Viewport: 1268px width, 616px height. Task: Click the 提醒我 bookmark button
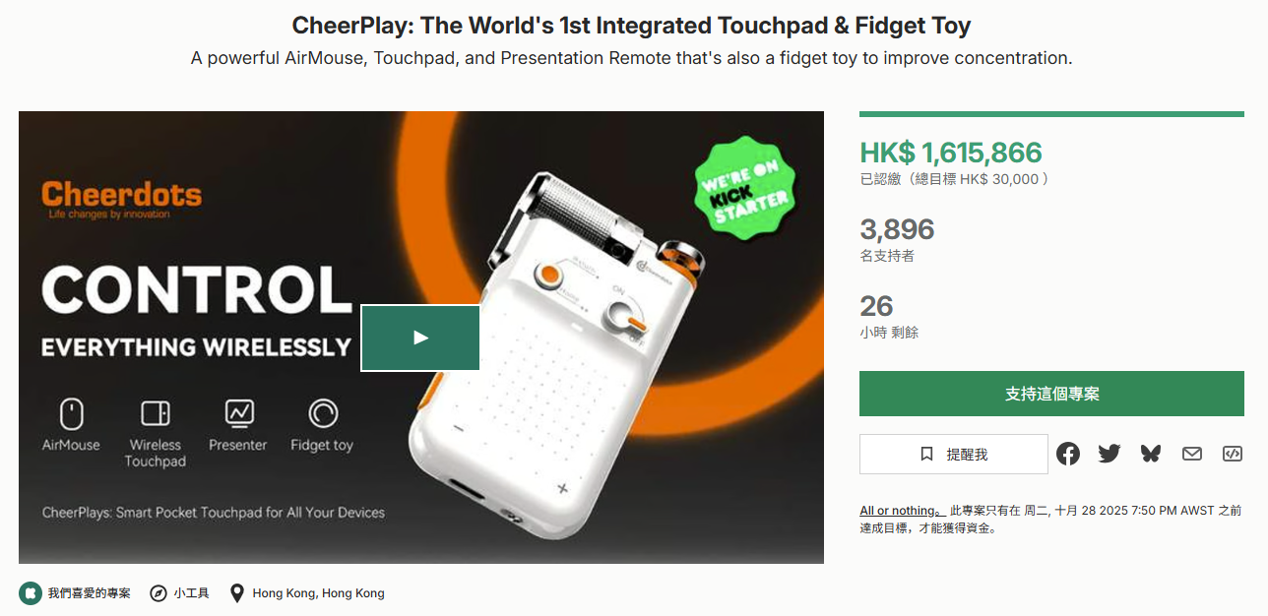click(x=953, y=455)
